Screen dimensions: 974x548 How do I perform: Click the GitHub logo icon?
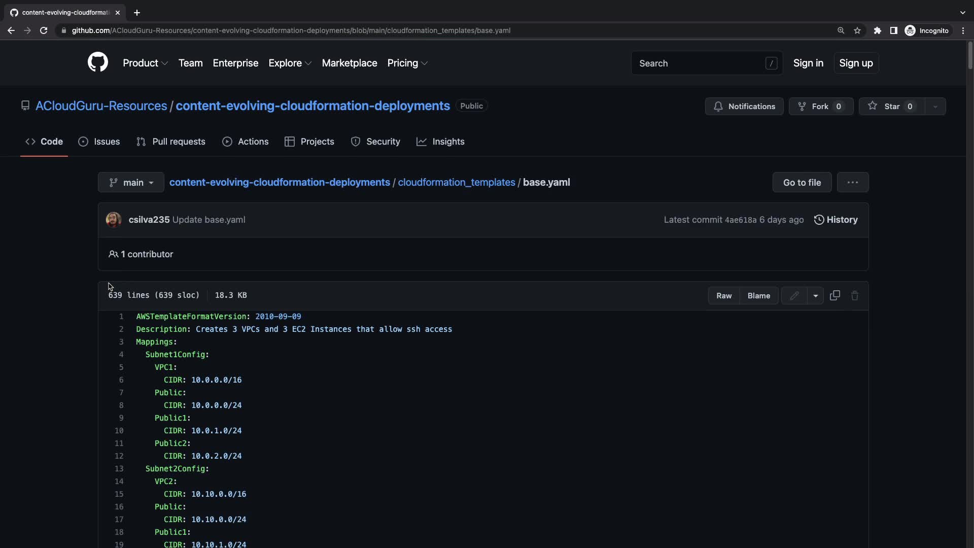pyautogui.click(x=98, y=62)
